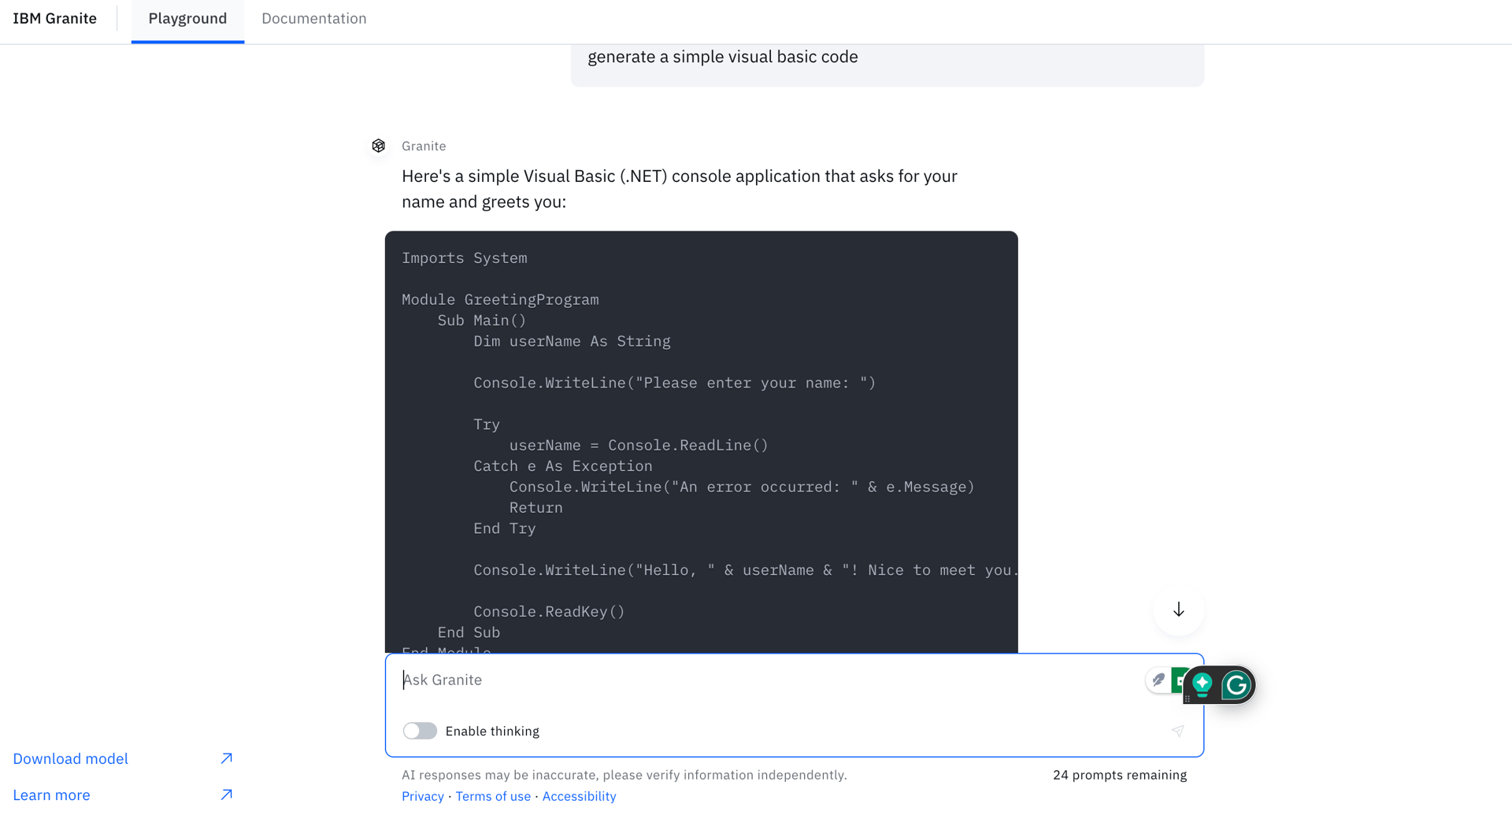
Task: Click the external link arrow beside Learn more
Action: pyautogui.click(x=227, y=795)
